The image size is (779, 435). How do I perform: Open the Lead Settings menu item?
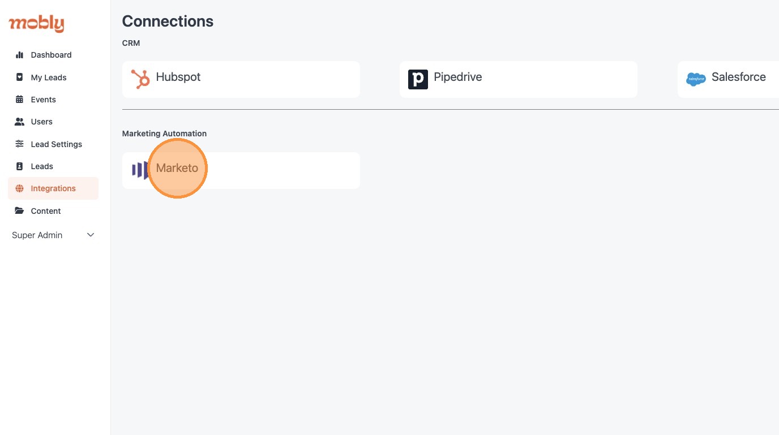(x=57, y=144)
